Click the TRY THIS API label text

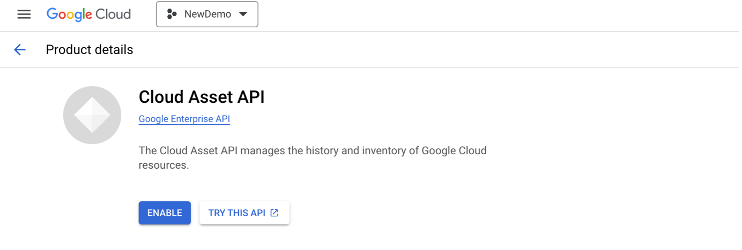tap(236, 213)
